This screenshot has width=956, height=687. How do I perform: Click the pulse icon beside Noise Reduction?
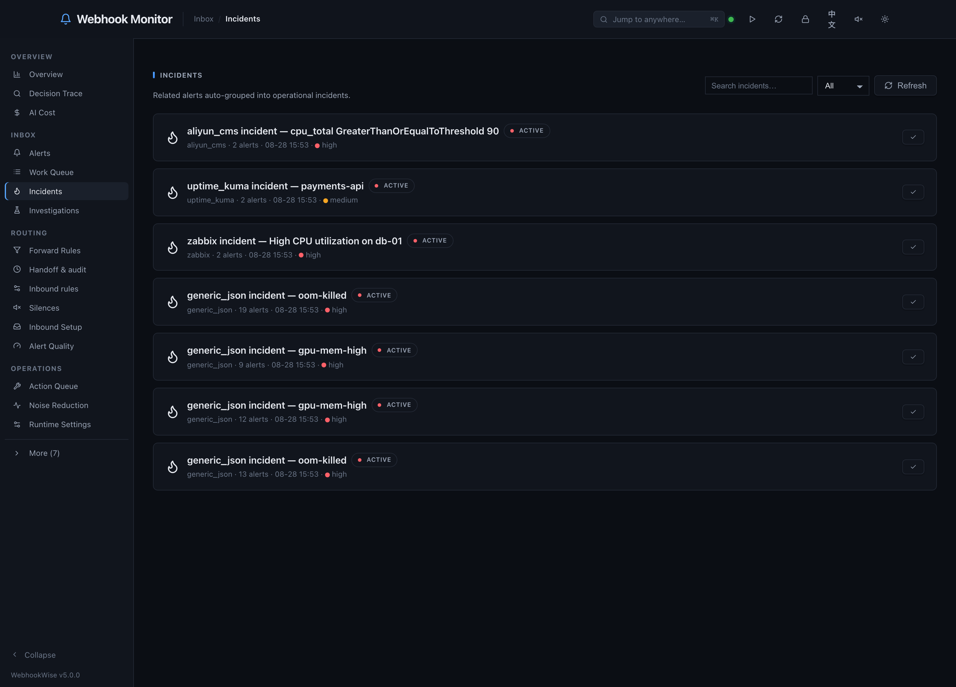pos(17,405)
